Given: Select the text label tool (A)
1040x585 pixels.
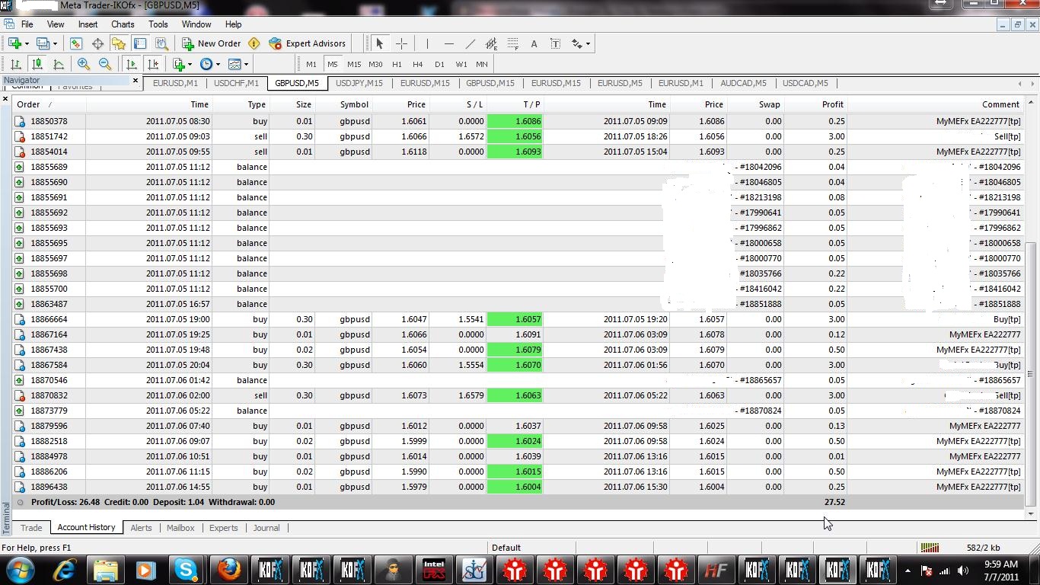Looking at the screenshot, I should click(534, 43).
